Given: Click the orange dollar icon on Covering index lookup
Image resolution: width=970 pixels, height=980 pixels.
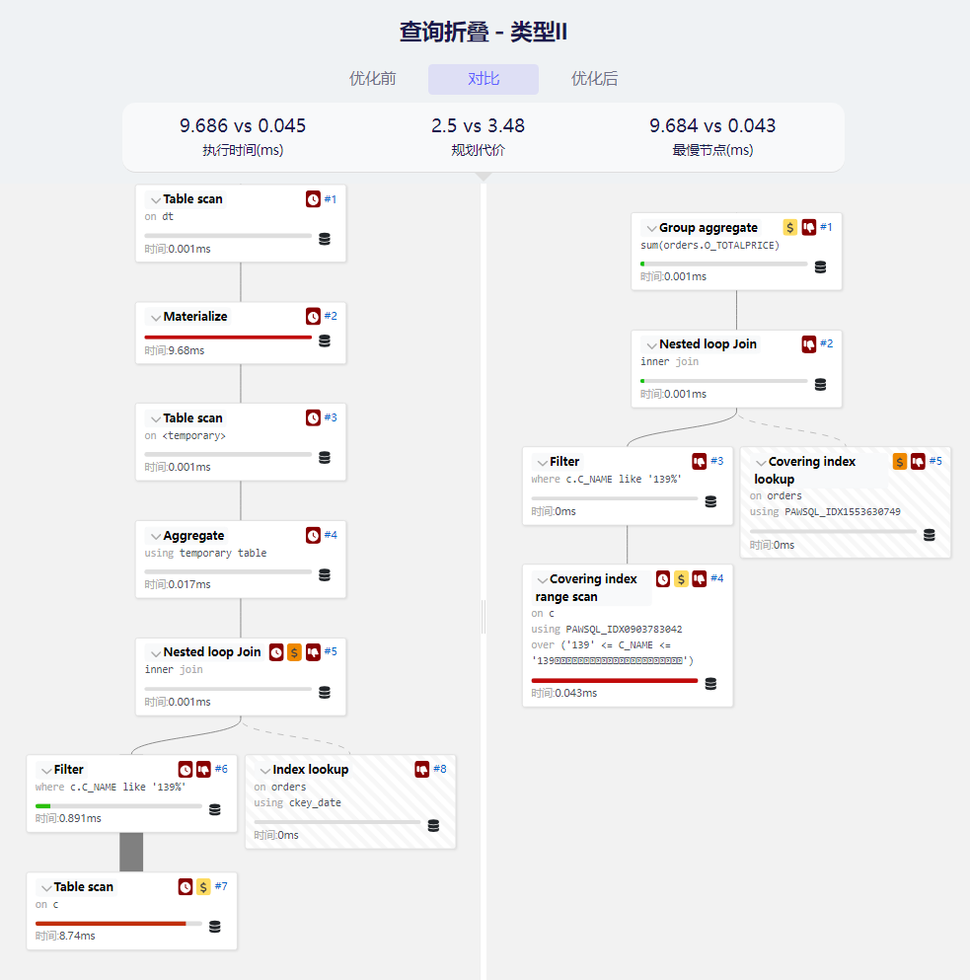Looking at the screenshot, I should (900, 462).
